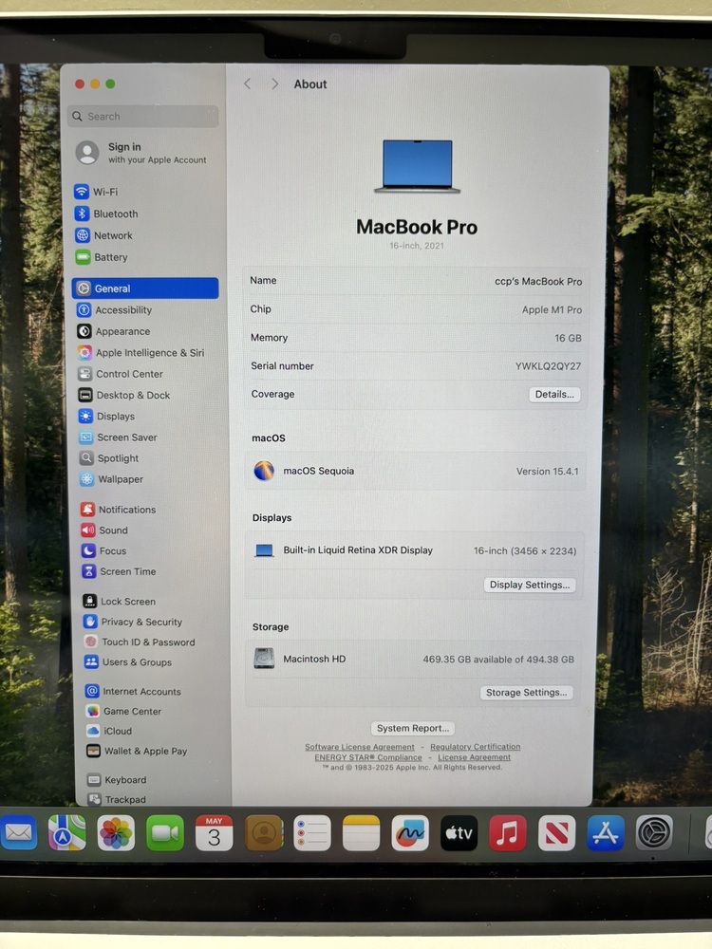Open Keyboard settings

click(x=117, y=780)
